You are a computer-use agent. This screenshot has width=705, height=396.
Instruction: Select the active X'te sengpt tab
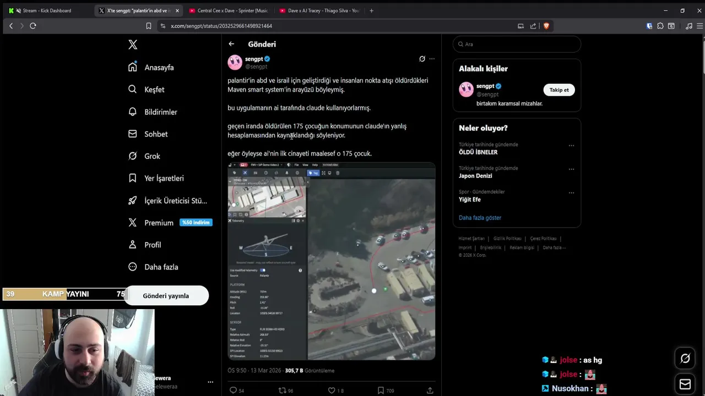(x=138, y=10)
